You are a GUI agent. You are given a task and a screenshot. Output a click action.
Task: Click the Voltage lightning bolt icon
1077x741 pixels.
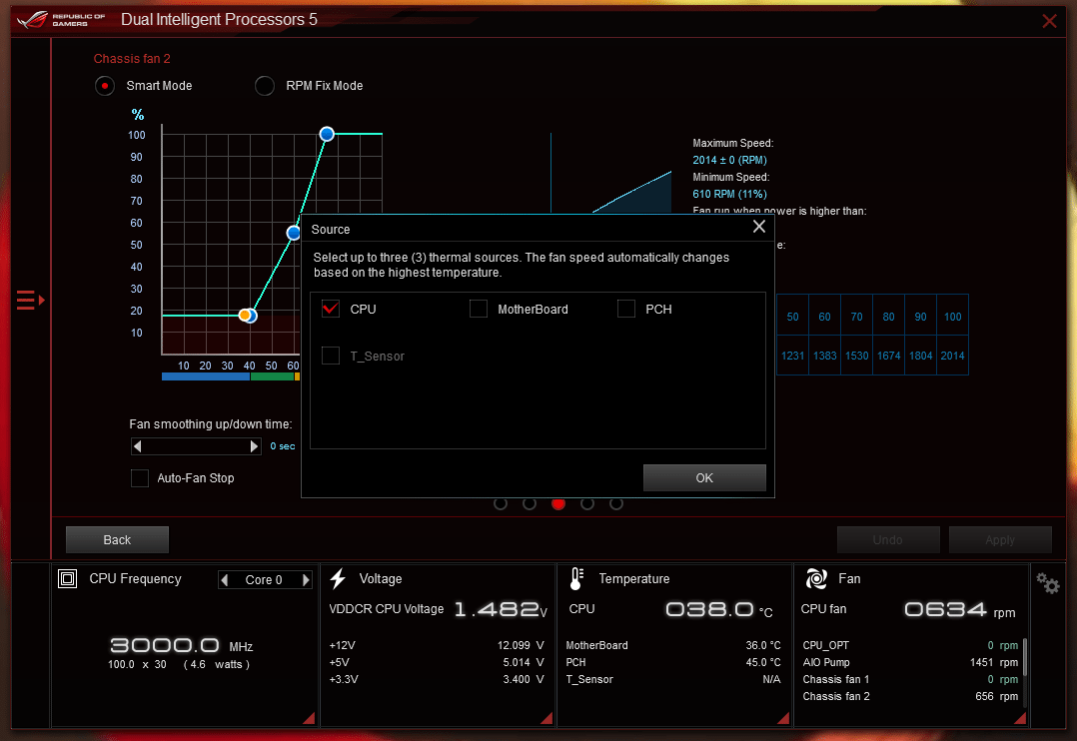pyautogui.click(x=338, y=579)
